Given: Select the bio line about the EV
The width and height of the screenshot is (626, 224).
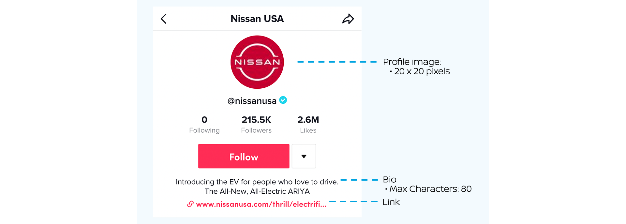Looking at the screenshot, I should pyautogui.click(x=257, y=182).
